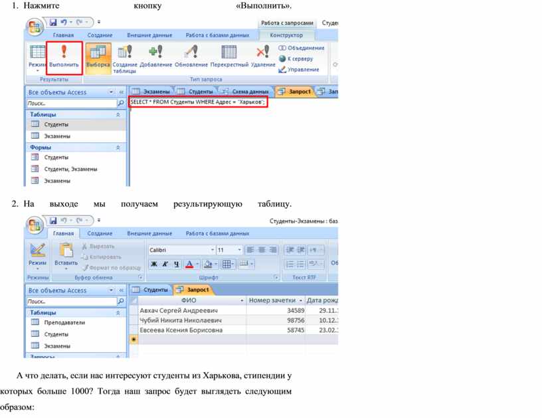Click Office button in lower Access window
This screenshot has height=418, width=542.
pos(35,225)
